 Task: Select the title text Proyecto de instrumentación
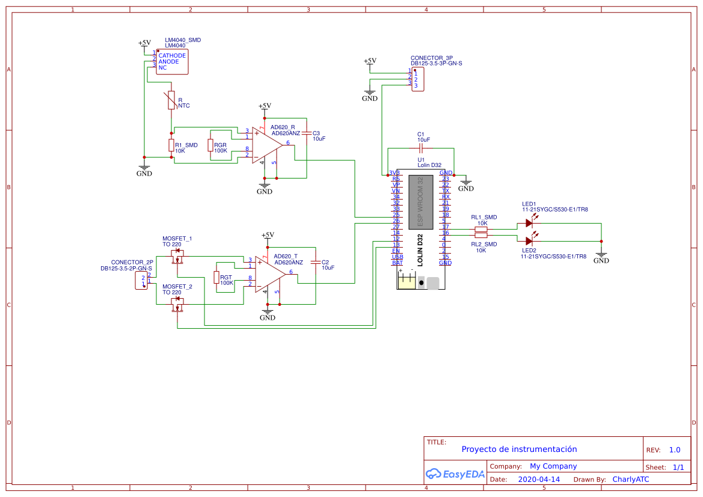(x=519, y=449)
